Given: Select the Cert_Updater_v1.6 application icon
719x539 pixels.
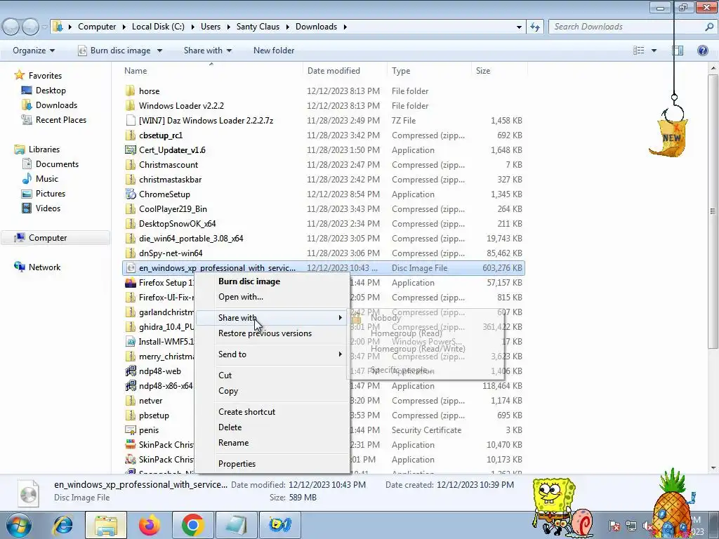Looking at the screenshot, I should click(x=131, y=150).
